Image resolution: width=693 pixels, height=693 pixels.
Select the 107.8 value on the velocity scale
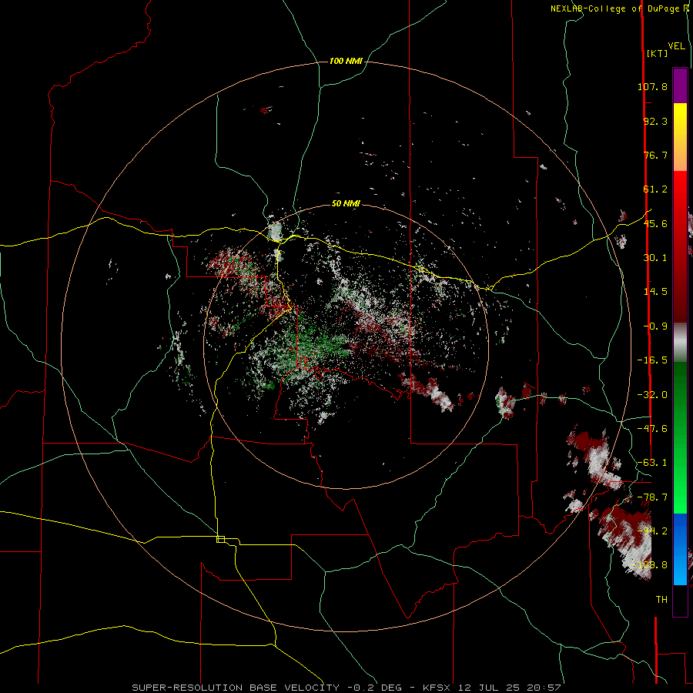click(x=652, y=86)
